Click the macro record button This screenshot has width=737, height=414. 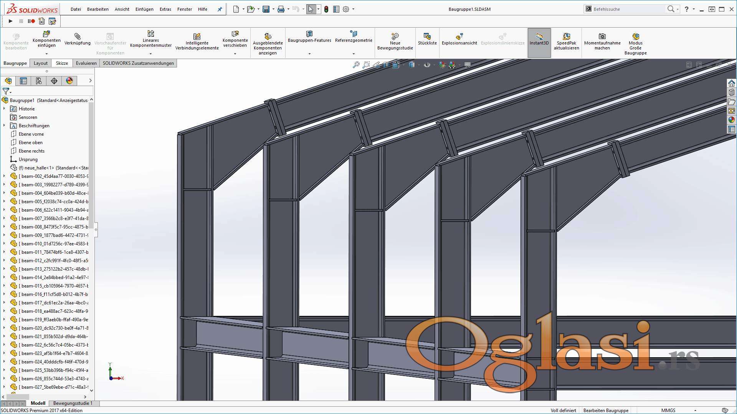31,21
